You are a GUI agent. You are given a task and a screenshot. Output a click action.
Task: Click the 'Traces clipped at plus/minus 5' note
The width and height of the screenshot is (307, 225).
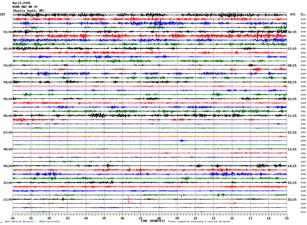point(199,222)
